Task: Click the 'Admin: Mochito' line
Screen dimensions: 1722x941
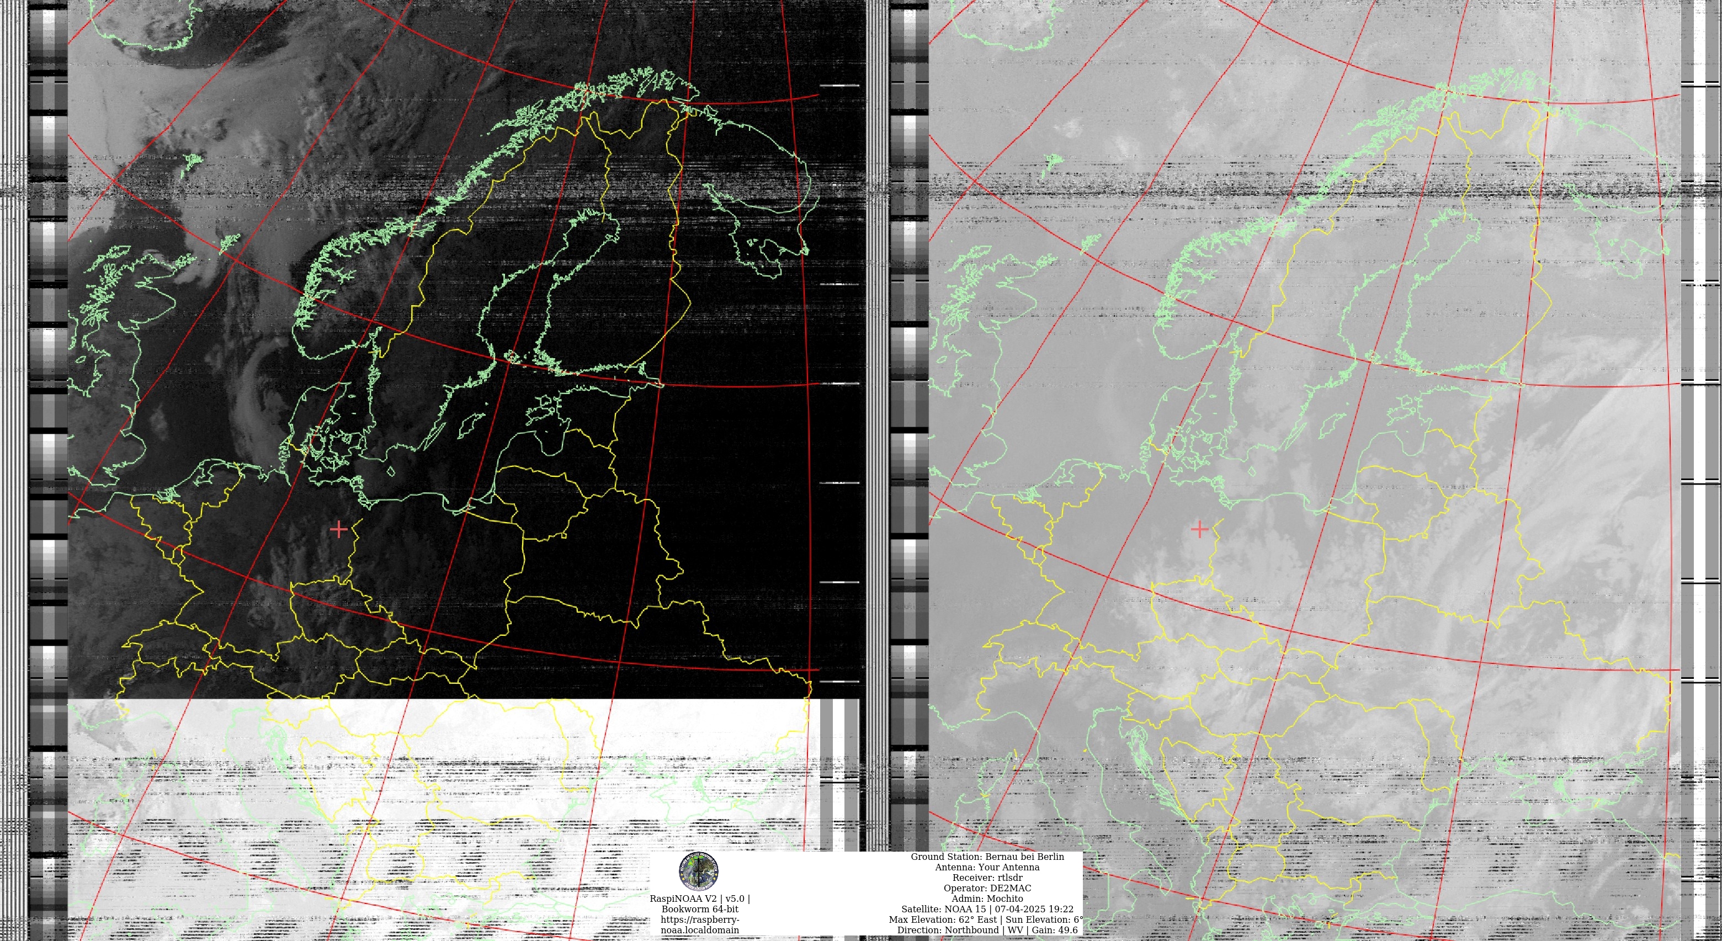Action: point(987,899)
